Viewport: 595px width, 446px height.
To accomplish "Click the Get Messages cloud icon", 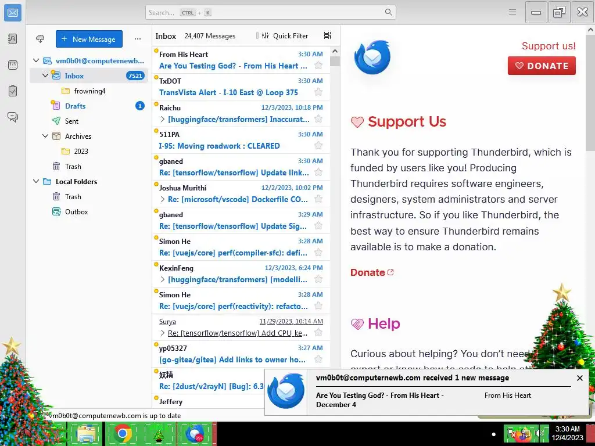I will coord(40,39).
